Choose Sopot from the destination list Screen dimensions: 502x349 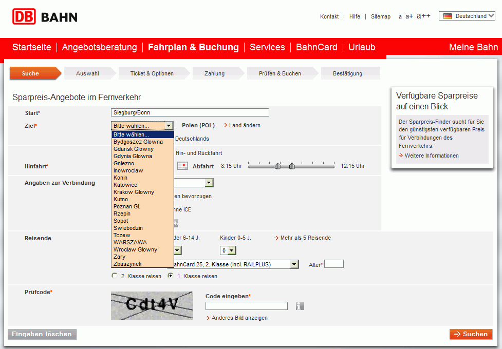pos(142,221)
